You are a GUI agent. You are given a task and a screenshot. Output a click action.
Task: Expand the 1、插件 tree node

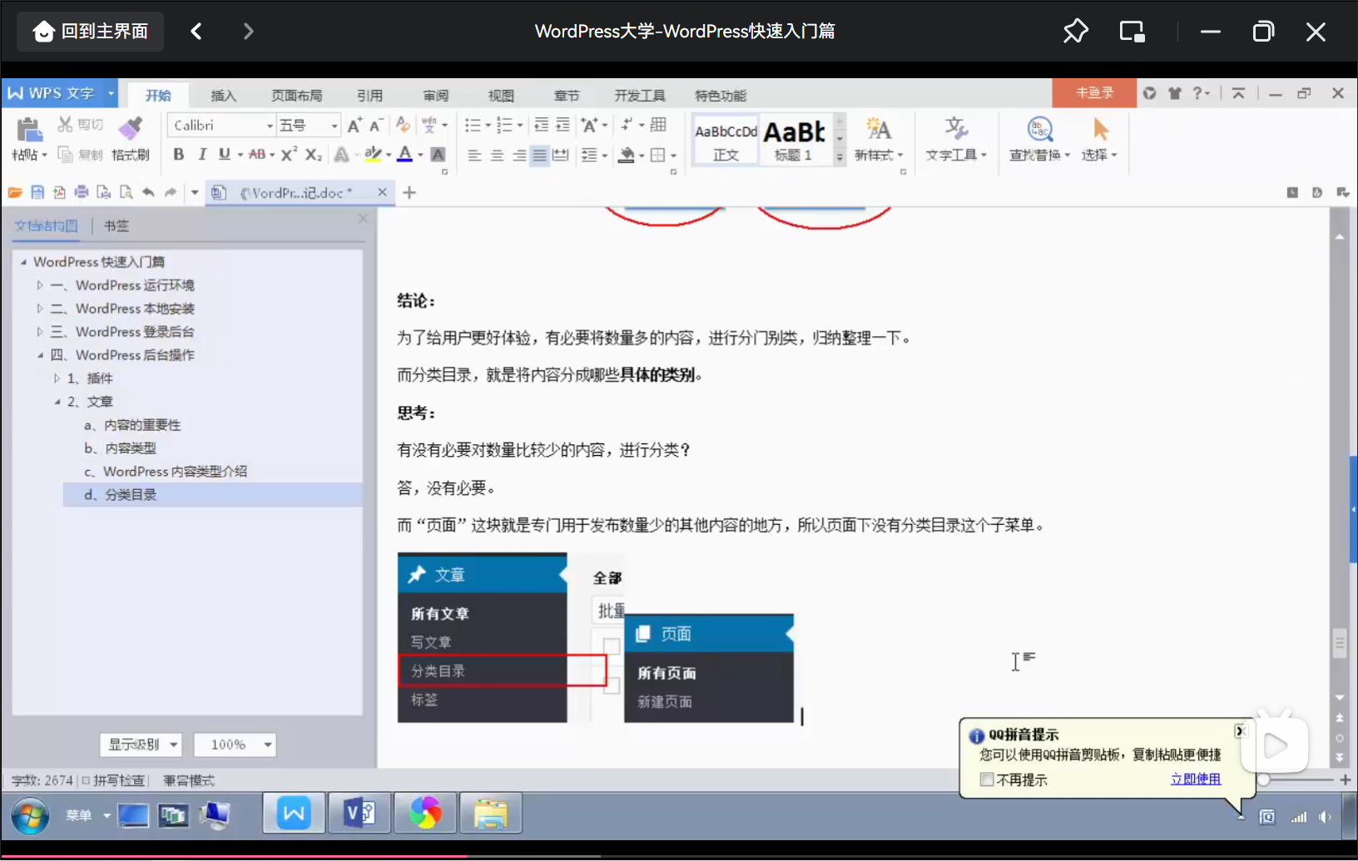click(x=57, y=379)
